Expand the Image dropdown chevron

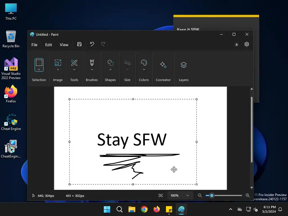coord(58,69)
